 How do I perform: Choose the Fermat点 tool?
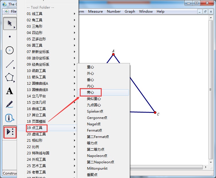pyautogui.click(x=103, y=130)
